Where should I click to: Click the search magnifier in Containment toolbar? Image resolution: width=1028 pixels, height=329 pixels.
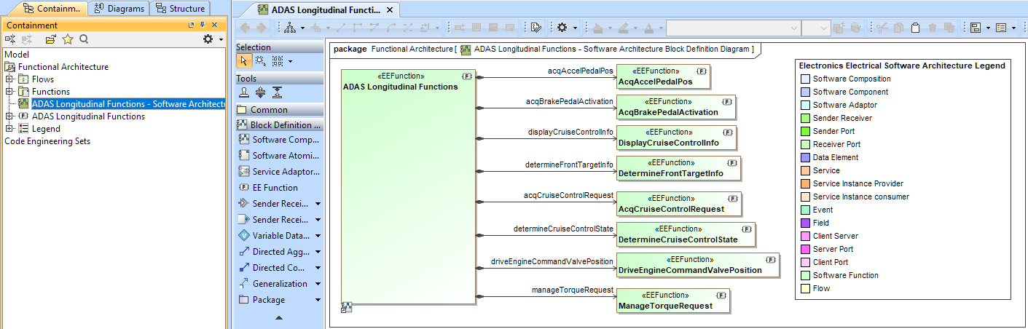coord(84,39)
